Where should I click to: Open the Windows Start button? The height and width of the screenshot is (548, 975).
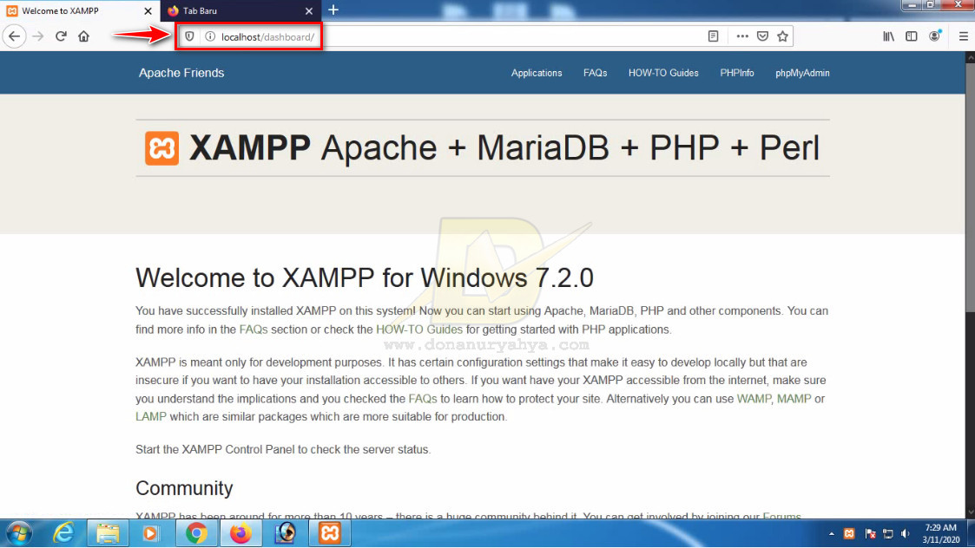click(x=18, y=533)
